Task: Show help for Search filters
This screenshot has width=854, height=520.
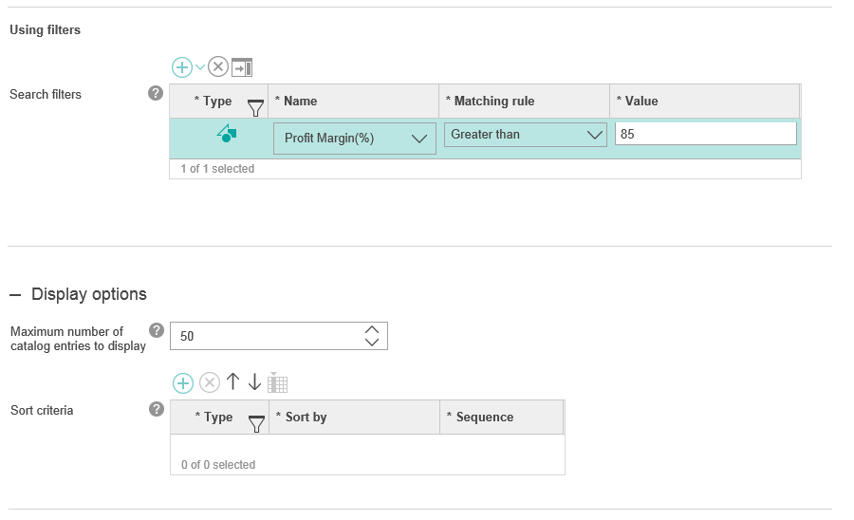Action: click(x=157, y=93)
